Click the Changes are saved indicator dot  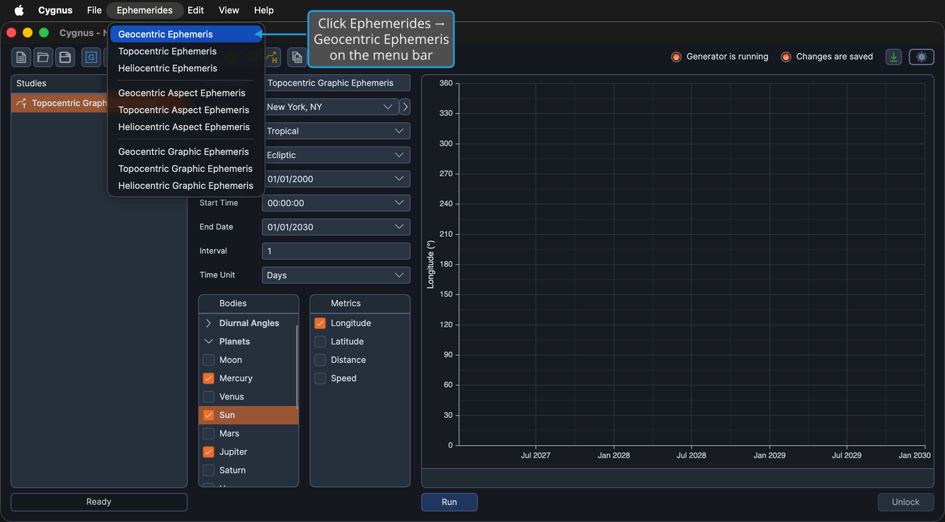click(786, 57)
